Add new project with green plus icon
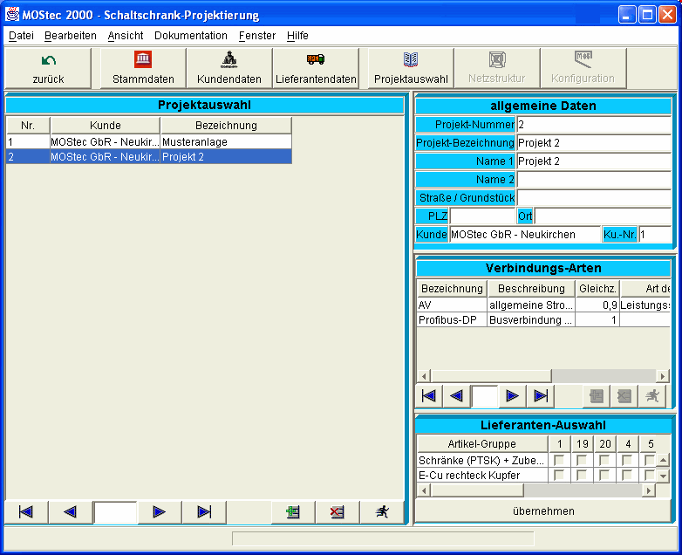The height and width of the screenshot is (555, 682). pos(293,512)
